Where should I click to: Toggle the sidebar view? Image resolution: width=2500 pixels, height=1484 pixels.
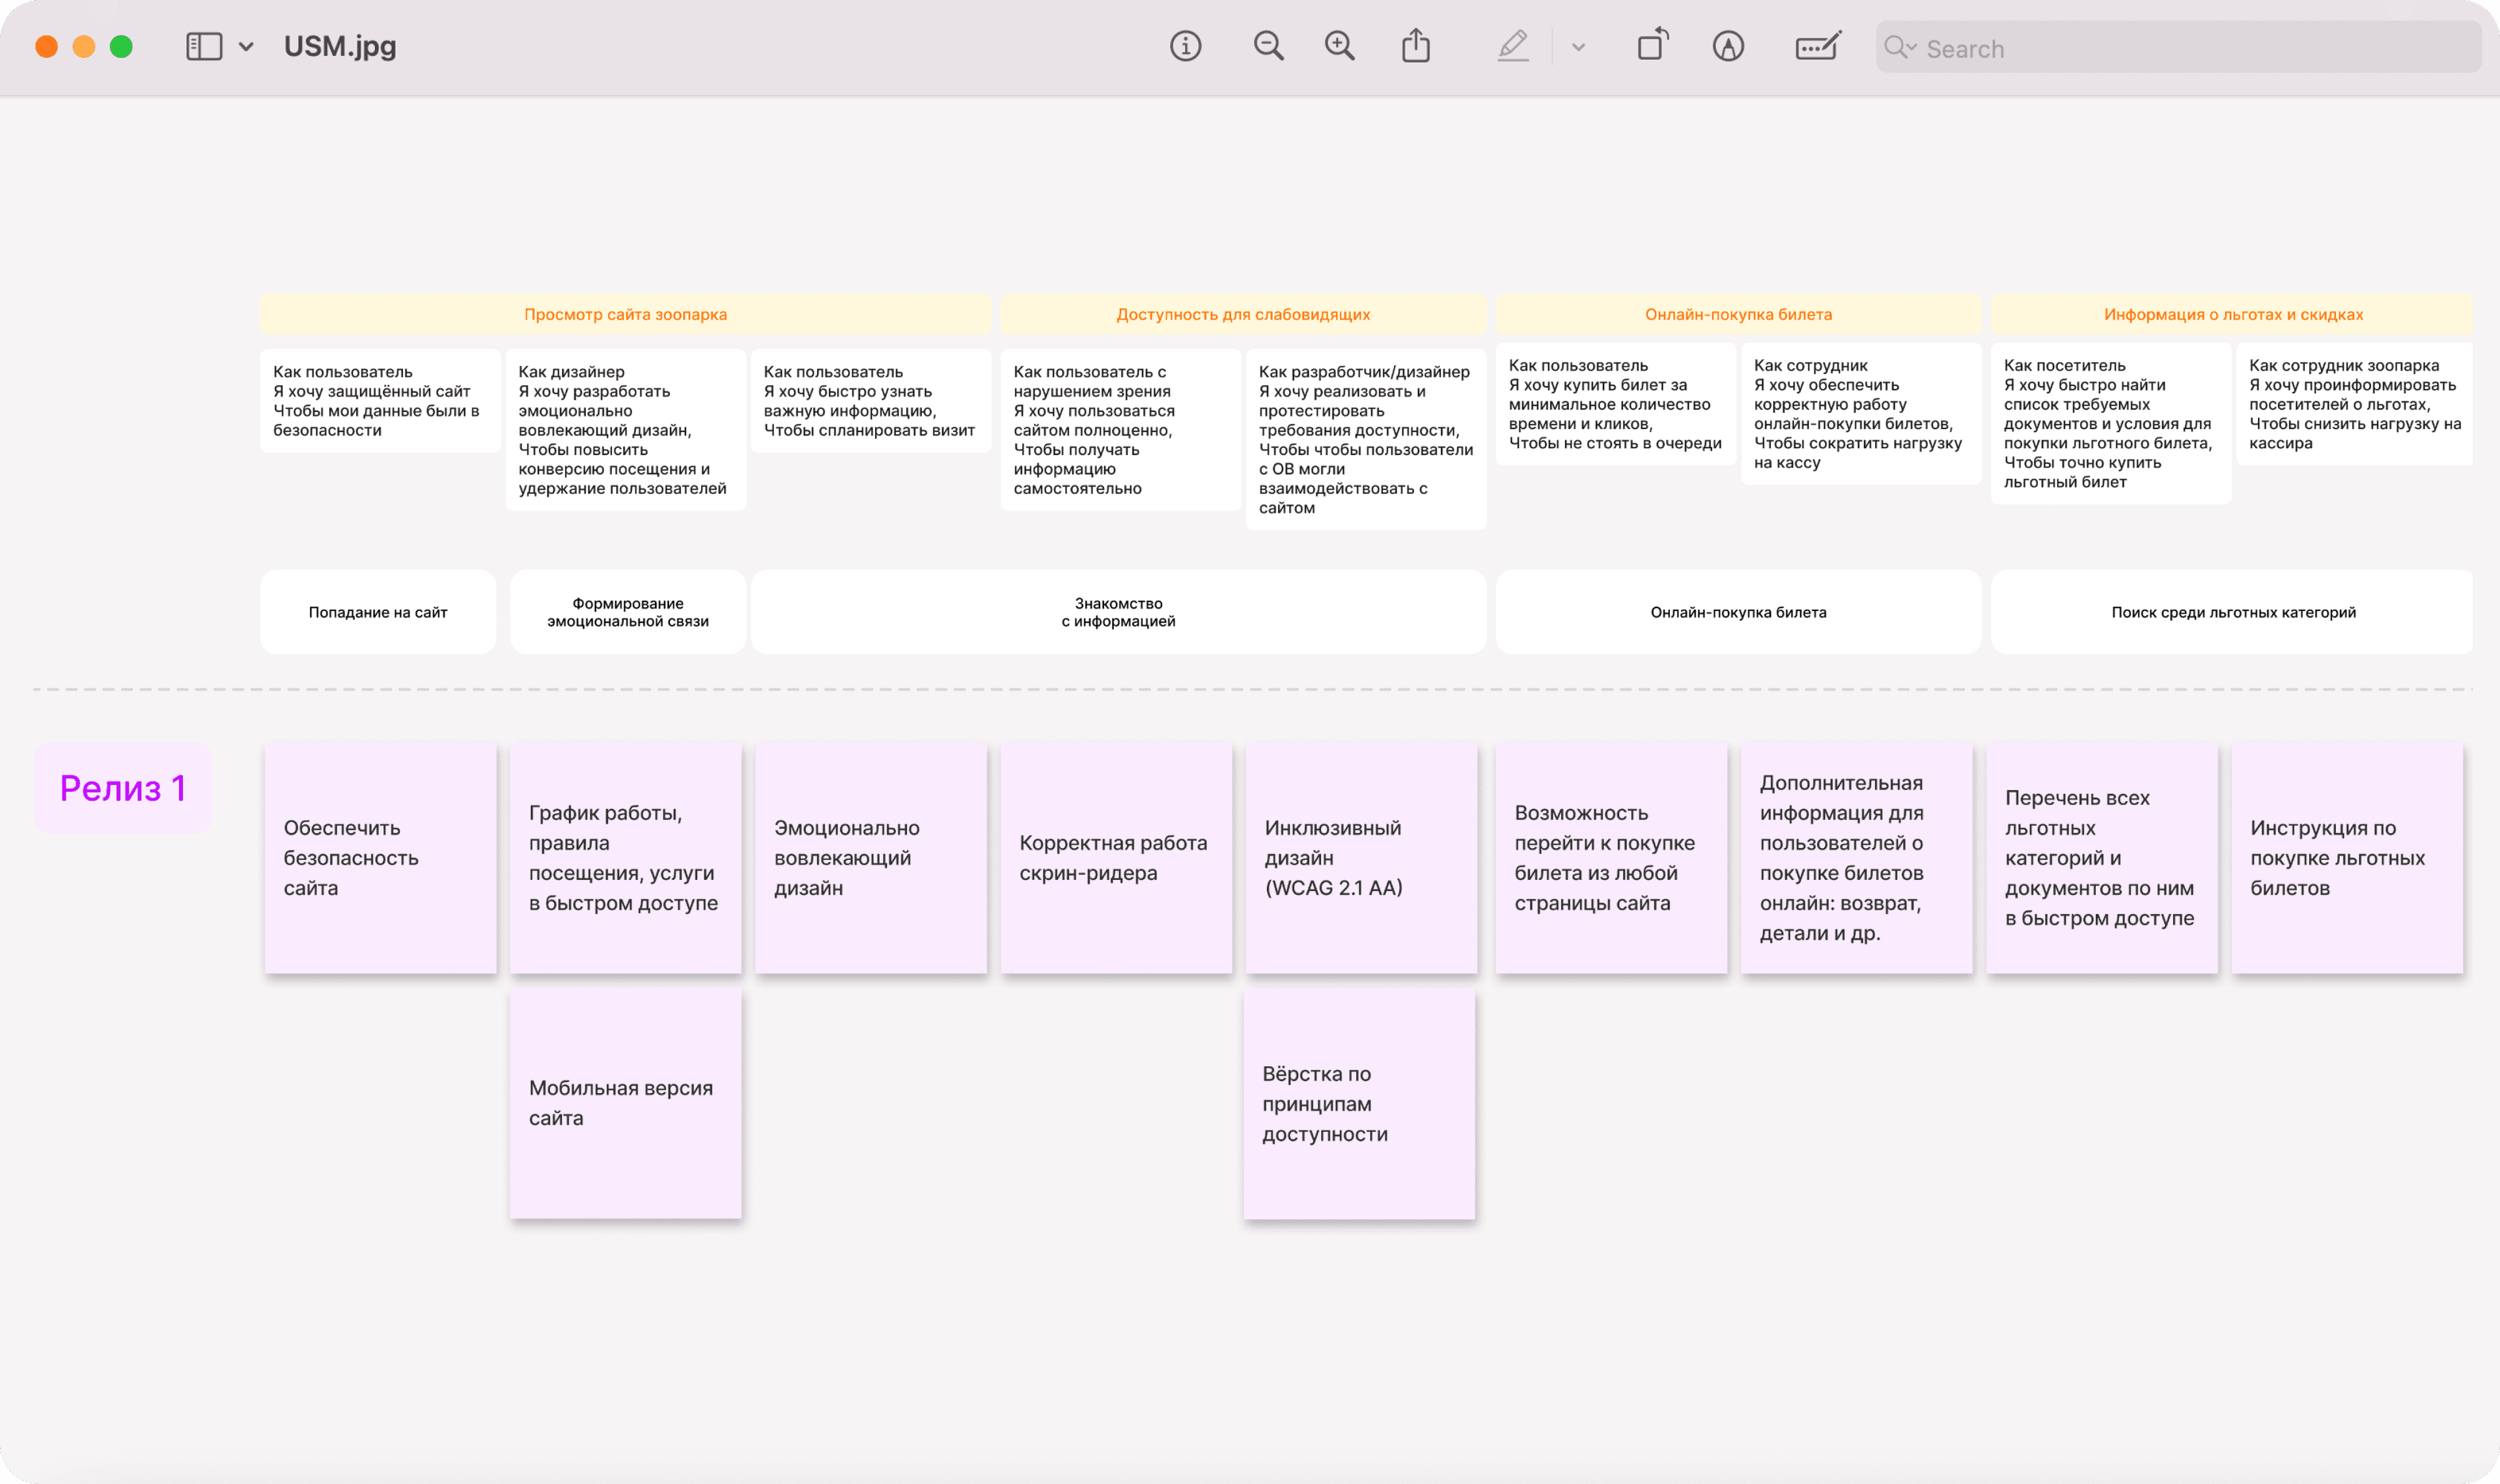pyautogui.click(x=204, y=46)
